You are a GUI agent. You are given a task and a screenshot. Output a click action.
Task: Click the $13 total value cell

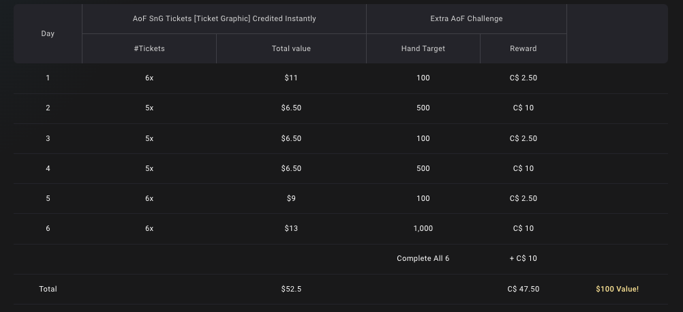point(291,228)
